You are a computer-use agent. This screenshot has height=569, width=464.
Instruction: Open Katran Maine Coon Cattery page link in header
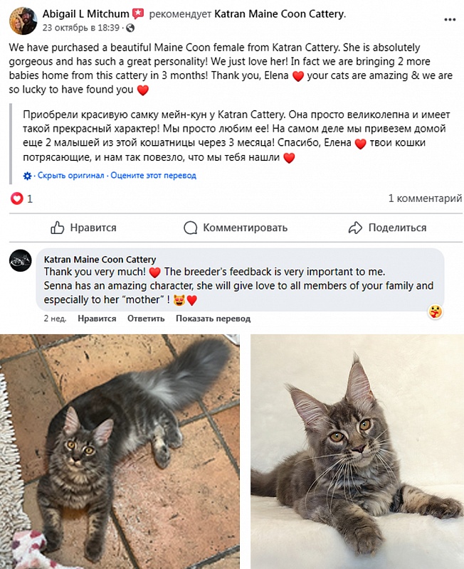point(280,14)
